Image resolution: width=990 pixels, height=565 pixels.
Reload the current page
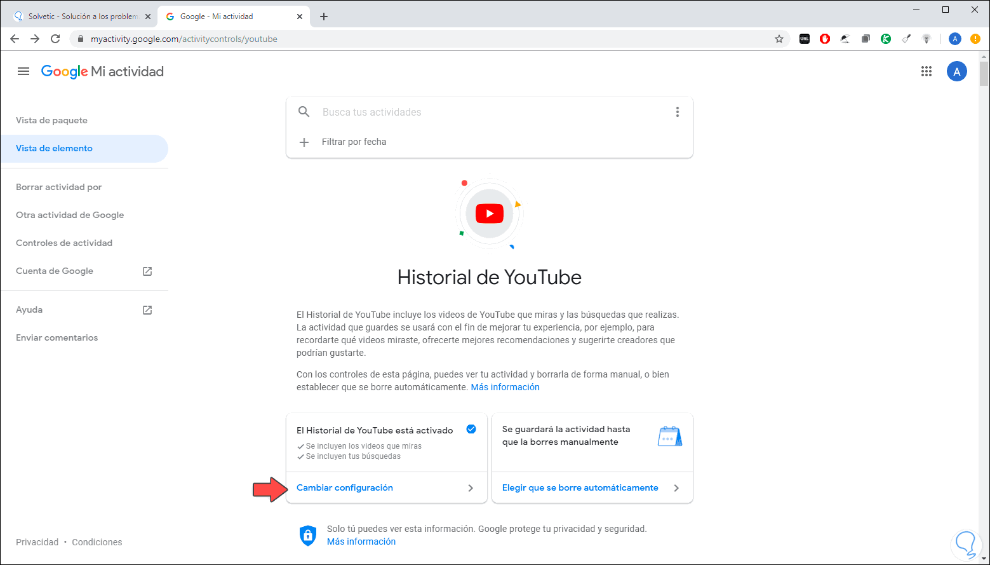click(x=55, y=39)
